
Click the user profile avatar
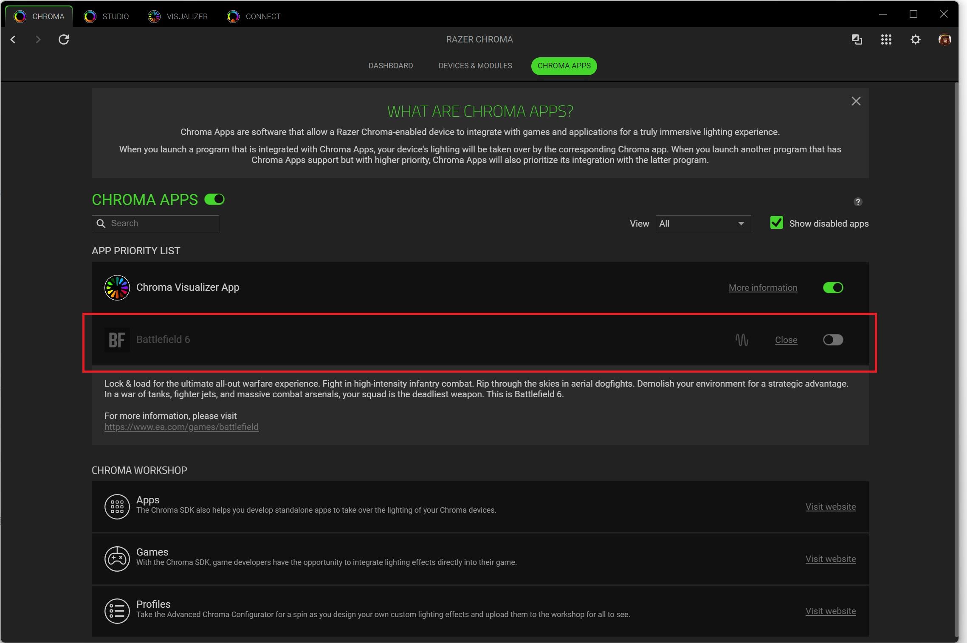[x=944, y=39]
